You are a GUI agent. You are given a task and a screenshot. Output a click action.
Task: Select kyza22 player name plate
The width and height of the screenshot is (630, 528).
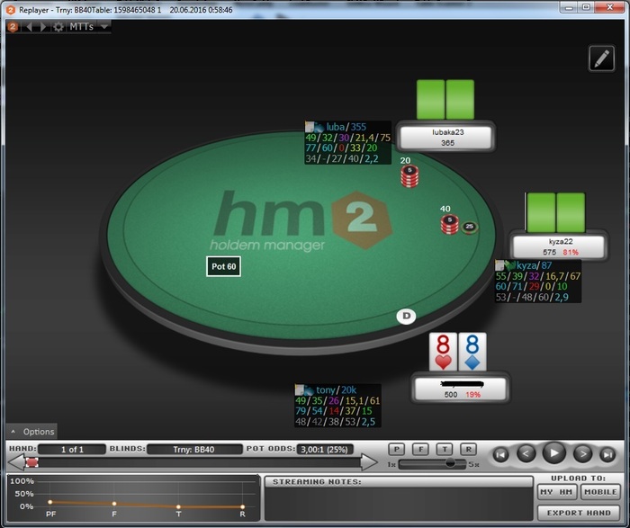click(x=559, y=246)
